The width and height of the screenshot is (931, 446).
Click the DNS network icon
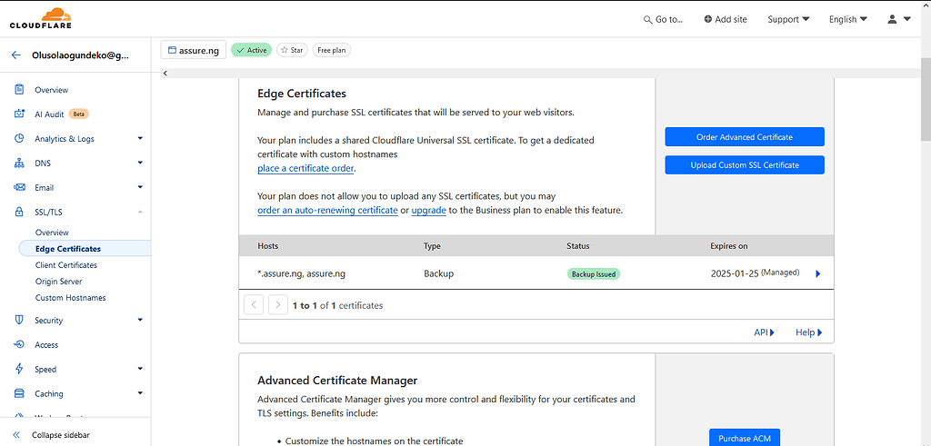(x=19, y=164)
